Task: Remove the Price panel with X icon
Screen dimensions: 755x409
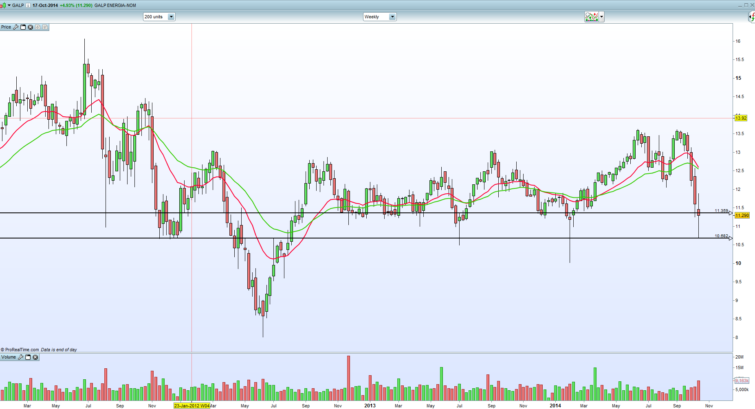Action: (30, 27)
